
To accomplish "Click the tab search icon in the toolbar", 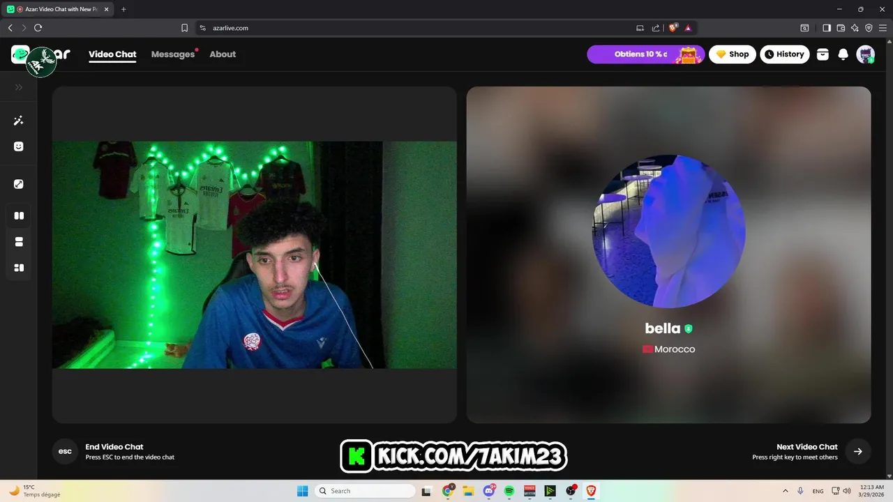I will point(804,28).
